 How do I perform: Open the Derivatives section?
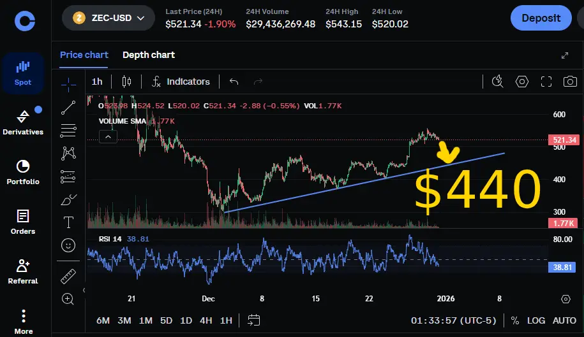(23, 122)
